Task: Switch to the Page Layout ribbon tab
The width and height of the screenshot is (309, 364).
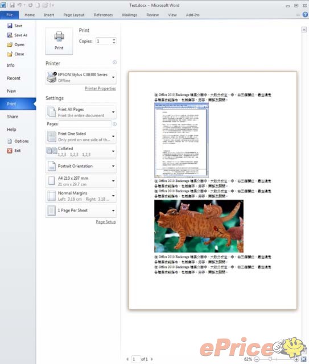Action: (74, 15)
